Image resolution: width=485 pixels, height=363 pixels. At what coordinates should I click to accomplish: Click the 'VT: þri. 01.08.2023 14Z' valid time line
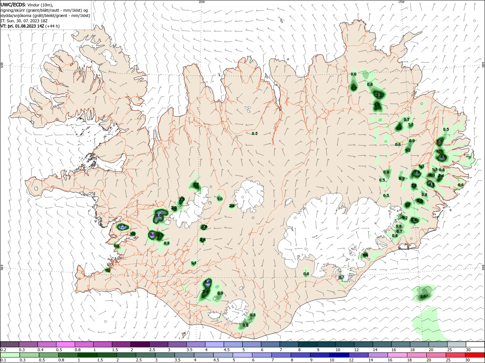(30, 26)
